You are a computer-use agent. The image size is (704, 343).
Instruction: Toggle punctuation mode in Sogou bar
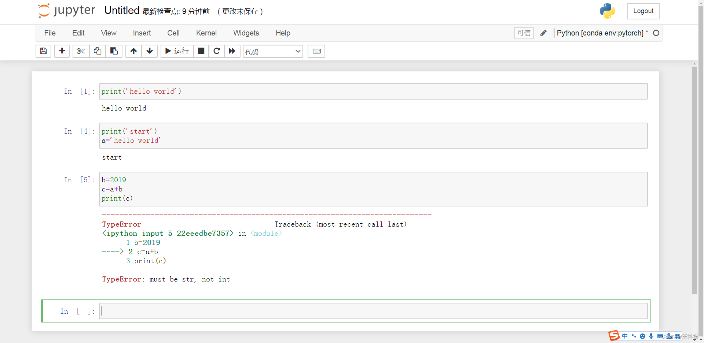(634, 336)
